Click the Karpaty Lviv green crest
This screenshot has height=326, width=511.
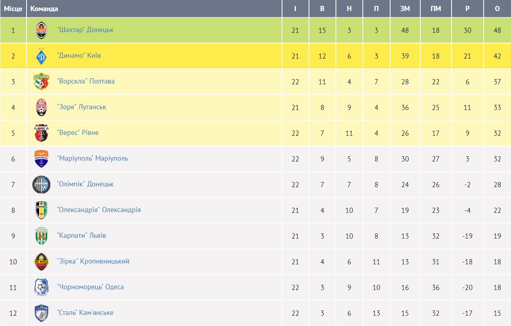pos(41,236)
